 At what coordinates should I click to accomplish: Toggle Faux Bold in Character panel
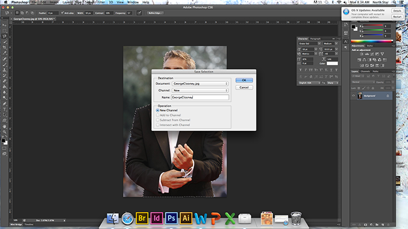click(301, 70)
